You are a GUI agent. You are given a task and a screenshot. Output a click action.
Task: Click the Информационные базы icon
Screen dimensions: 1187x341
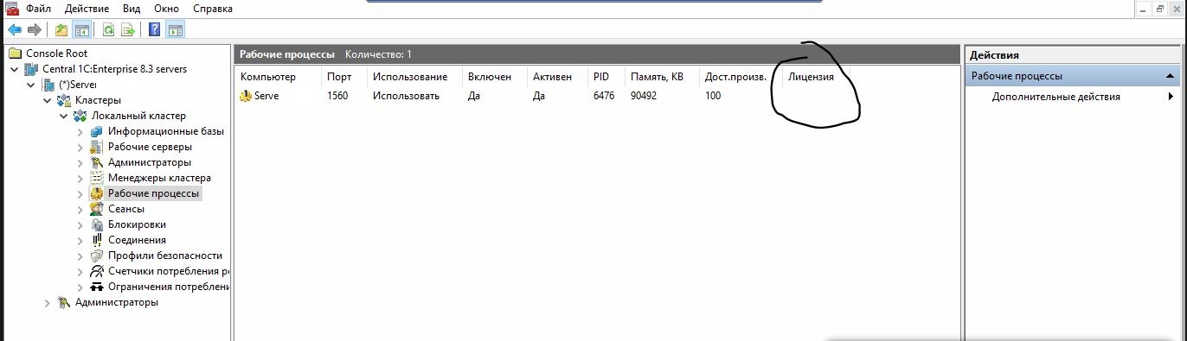click(97, 131)
